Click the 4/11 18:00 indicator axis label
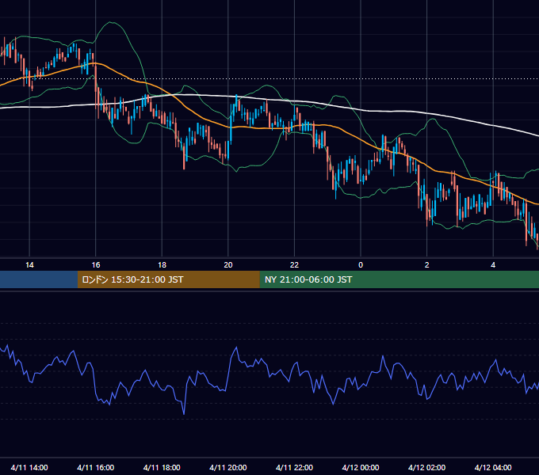 [162, 467]
